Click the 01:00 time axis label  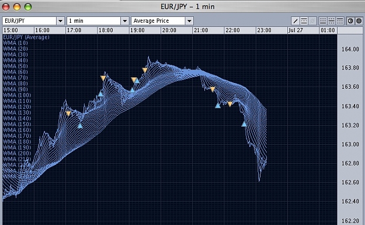pyautogui.click(x=328, y=30)
